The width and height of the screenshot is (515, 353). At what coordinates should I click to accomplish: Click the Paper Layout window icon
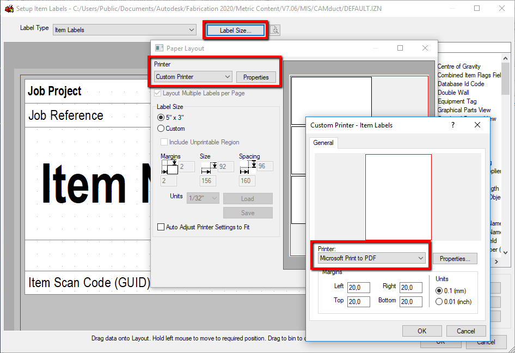pyautogui.click(x=158, y=48)
